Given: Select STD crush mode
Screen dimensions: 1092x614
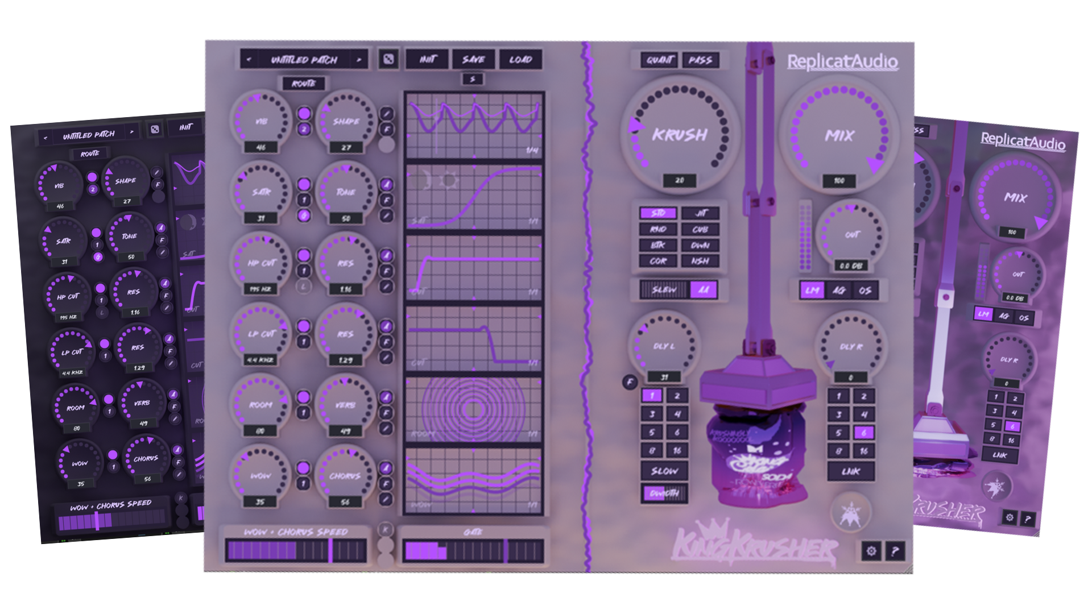Looking at the screenshot, I should tap(658, 213).
